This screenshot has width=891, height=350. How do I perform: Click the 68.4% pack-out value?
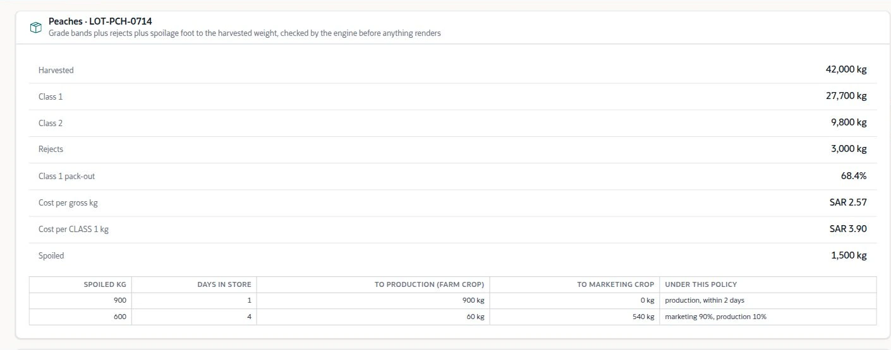tap(854, 176)
